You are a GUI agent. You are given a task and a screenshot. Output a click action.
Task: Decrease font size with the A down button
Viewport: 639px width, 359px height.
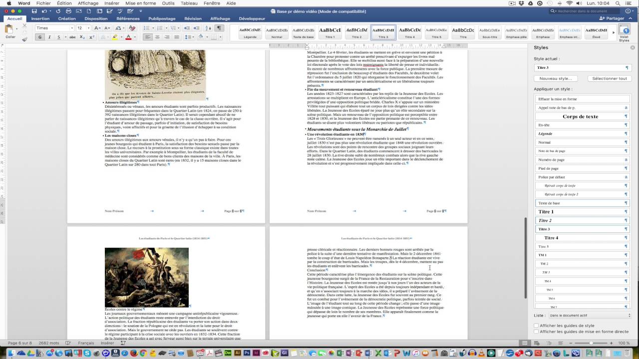coord(106,28)
